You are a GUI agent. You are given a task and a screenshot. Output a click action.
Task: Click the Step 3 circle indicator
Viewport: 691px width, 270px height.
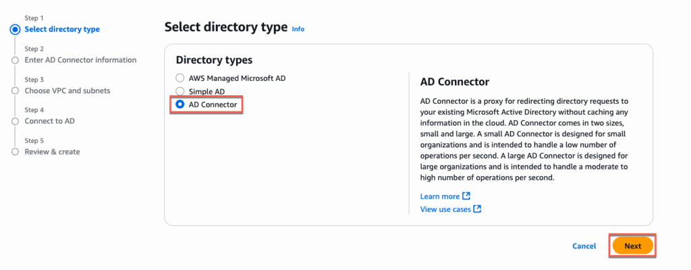click(15, 90)
